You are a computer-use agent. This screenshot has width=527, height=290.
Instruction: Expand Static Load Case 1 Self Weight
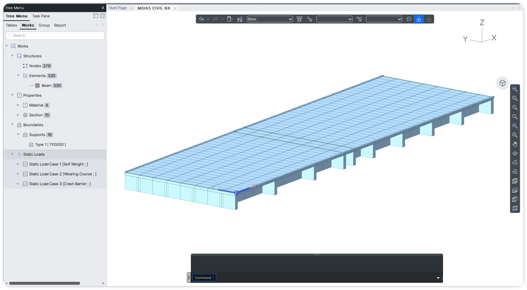(18, 164)
